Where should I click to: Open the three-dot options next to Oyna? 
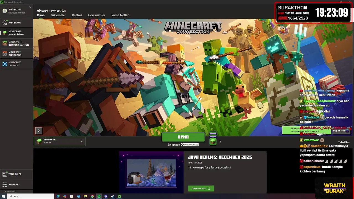click(220, 142)
